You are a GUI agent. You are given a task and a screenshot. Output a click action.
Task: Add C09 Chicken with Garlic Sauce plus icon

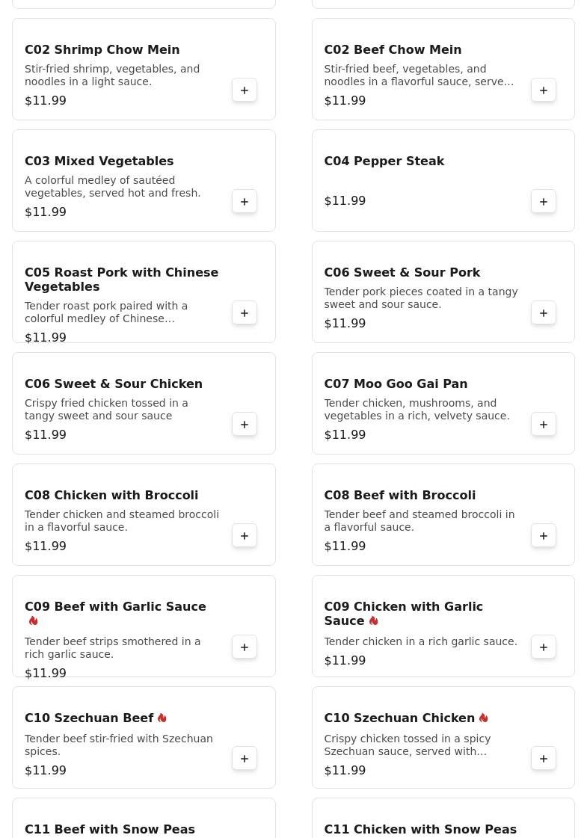(x=543, y=647)
